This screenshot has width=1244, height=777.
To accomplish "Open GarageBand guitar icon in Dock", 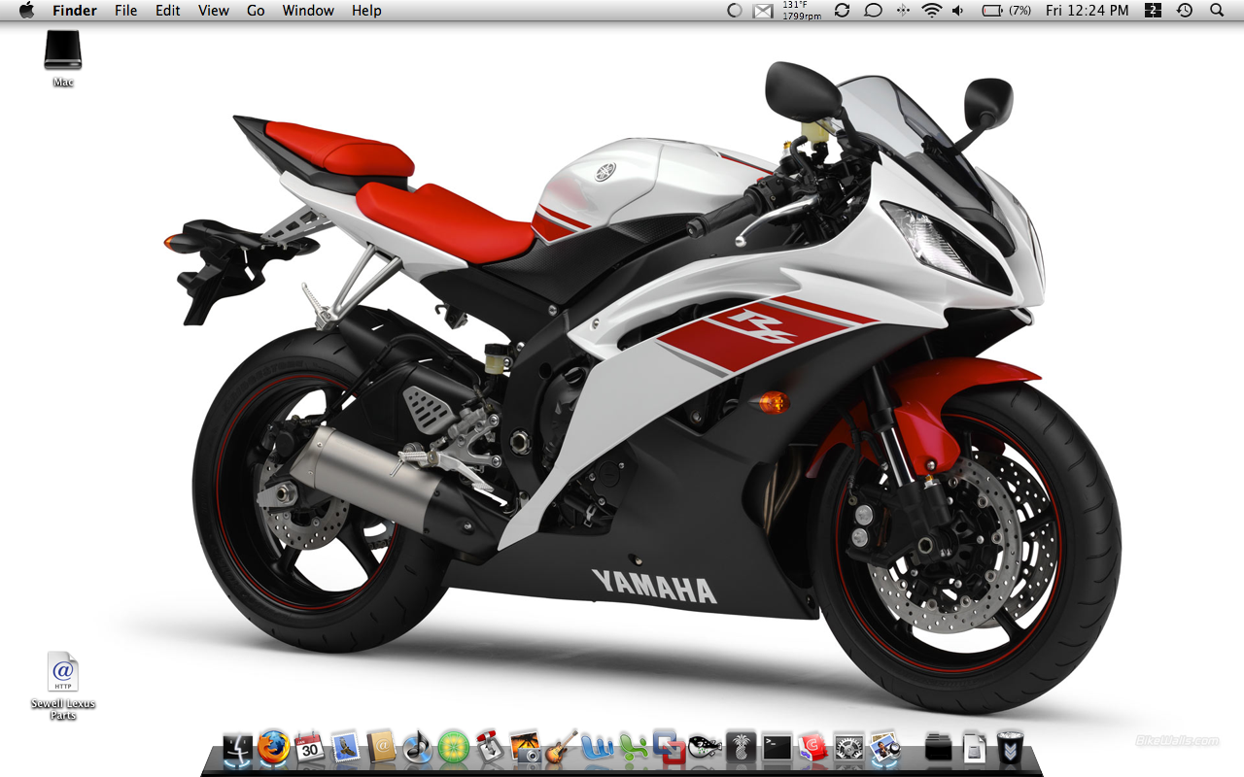I will [x=562, y=746].
